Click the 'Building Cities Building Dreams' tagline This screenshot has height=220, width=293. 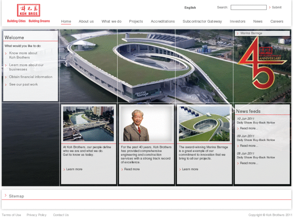click(x=28, y=21)
